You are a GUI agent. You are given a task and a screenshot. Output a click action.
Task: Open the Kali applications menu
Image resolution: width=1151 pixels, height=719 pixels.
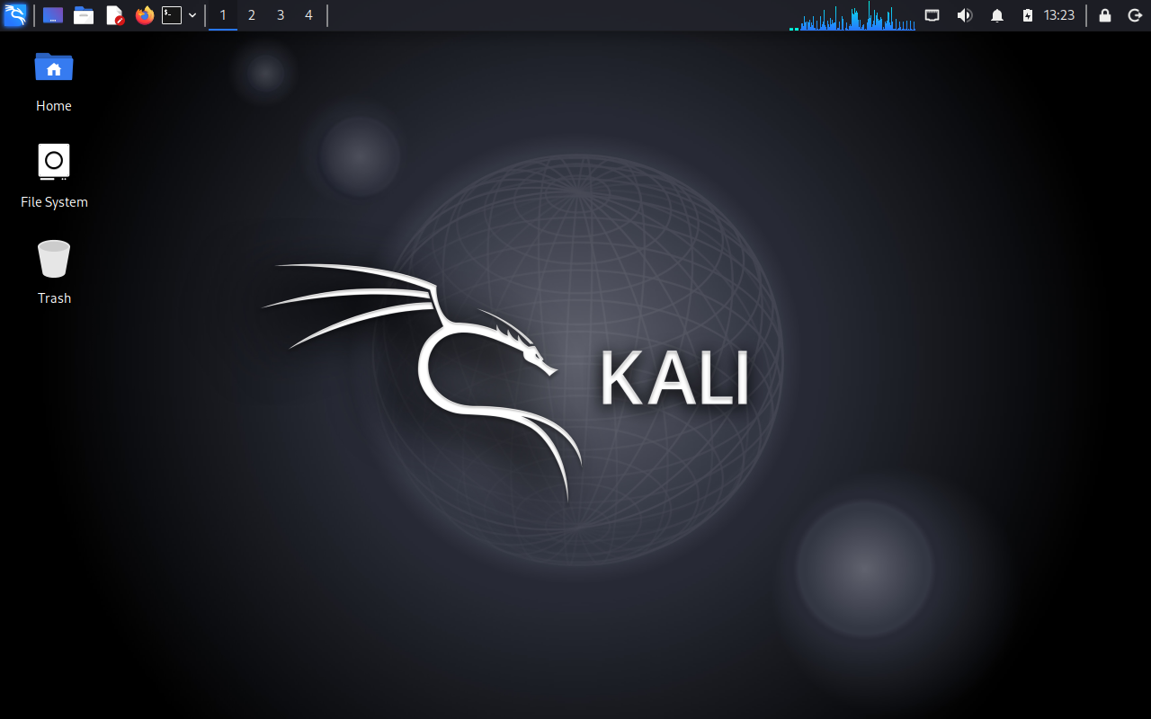pos(15,15)
